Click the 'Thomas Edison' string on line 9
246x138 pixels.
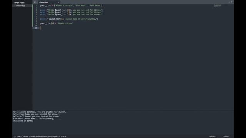65,23
